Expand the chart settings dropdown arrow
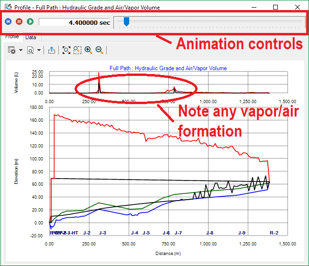The height and width of the screenshot is (266, 309). [x=21, y=50]
